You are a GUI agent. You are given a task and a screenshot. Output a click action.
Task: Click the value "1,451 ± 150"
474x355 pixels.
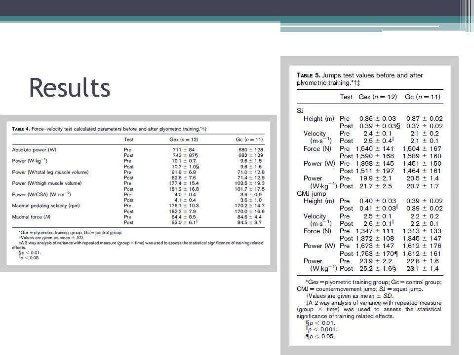tap(422, 164)
